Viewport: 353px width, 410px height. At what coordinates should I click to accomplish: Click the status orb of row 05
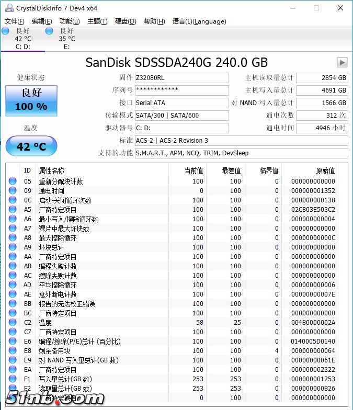pyautogui.click(x=13, y=181)
